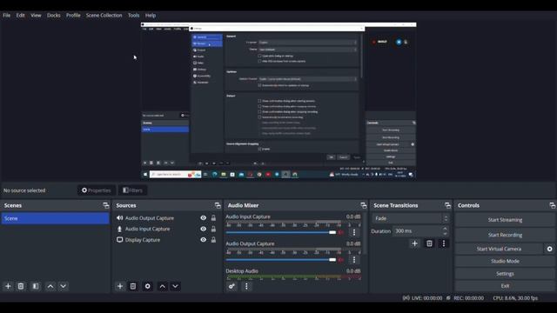Open the Scene Collection menu

(x=104, y=16)
